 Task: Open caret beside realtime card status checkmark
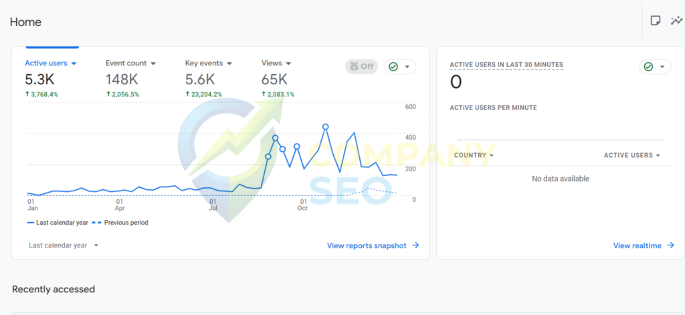coord(662,67)
